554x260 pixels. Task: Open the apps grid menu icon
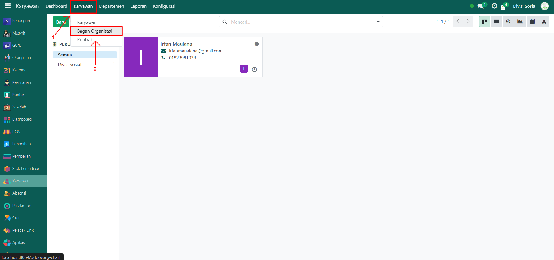click(8, 6)
